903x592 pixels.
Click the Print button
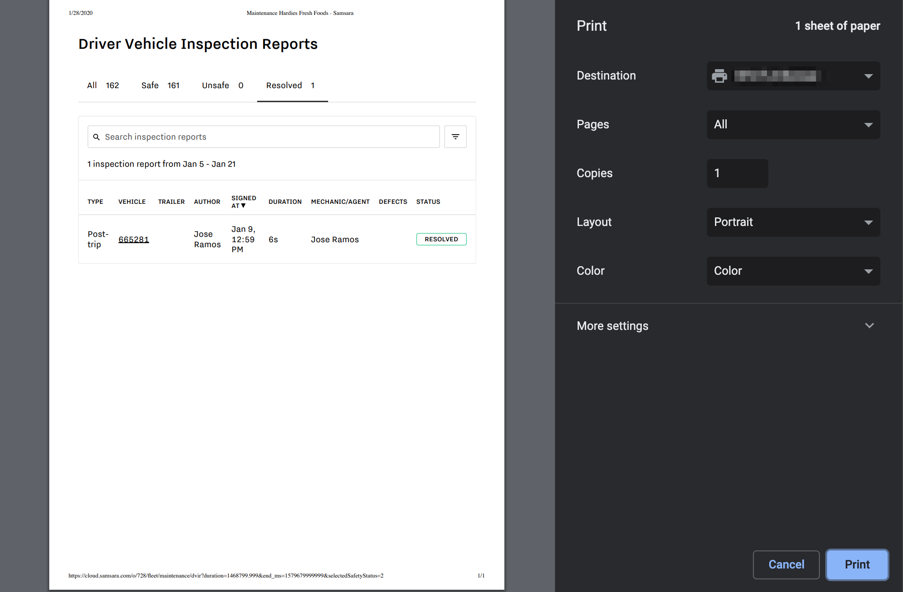coord(857,564)
